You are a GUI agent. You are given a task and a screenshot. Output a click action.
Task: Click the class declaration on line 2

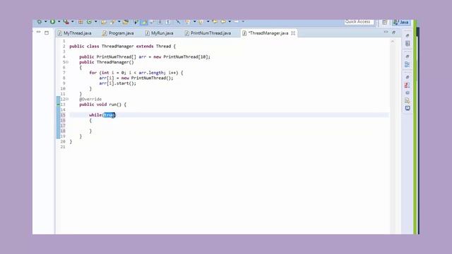coord(122,47)
